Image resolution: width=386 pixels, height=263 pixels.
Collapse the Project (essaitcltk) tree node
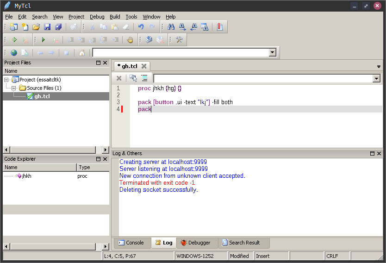(x=6, y=80)
